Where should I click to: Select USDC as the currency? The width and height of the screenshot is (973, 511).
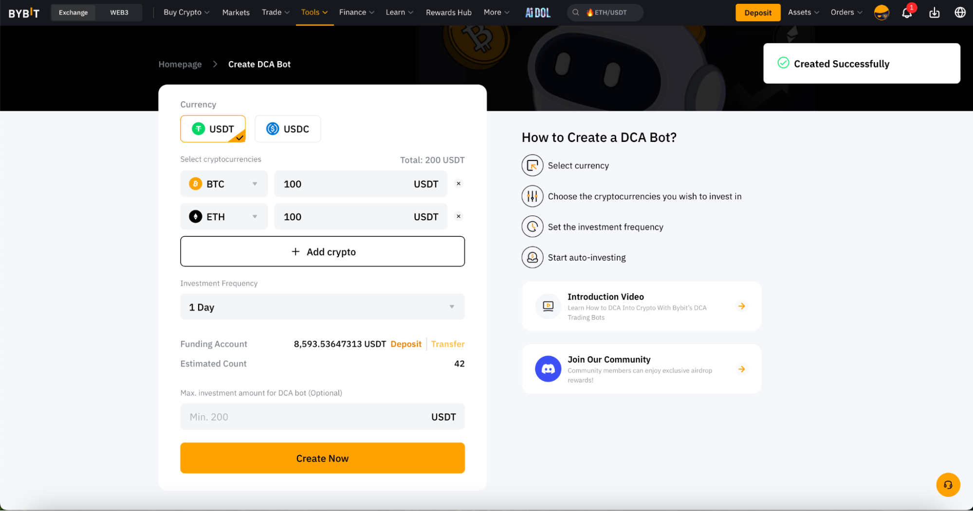[288, 129]
